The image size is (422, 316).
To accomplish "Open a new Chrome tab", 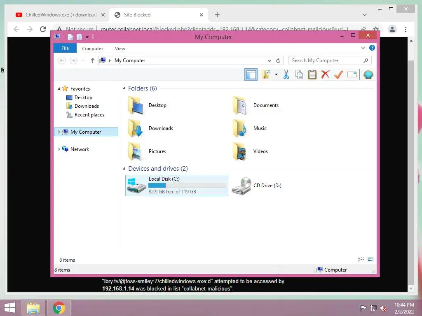I will (217, 15).
